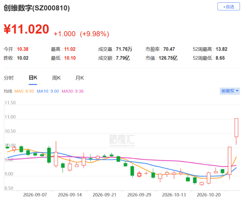Click the 成交量 71.76万 value
245x198 pixels.
[x=124, y=49]
